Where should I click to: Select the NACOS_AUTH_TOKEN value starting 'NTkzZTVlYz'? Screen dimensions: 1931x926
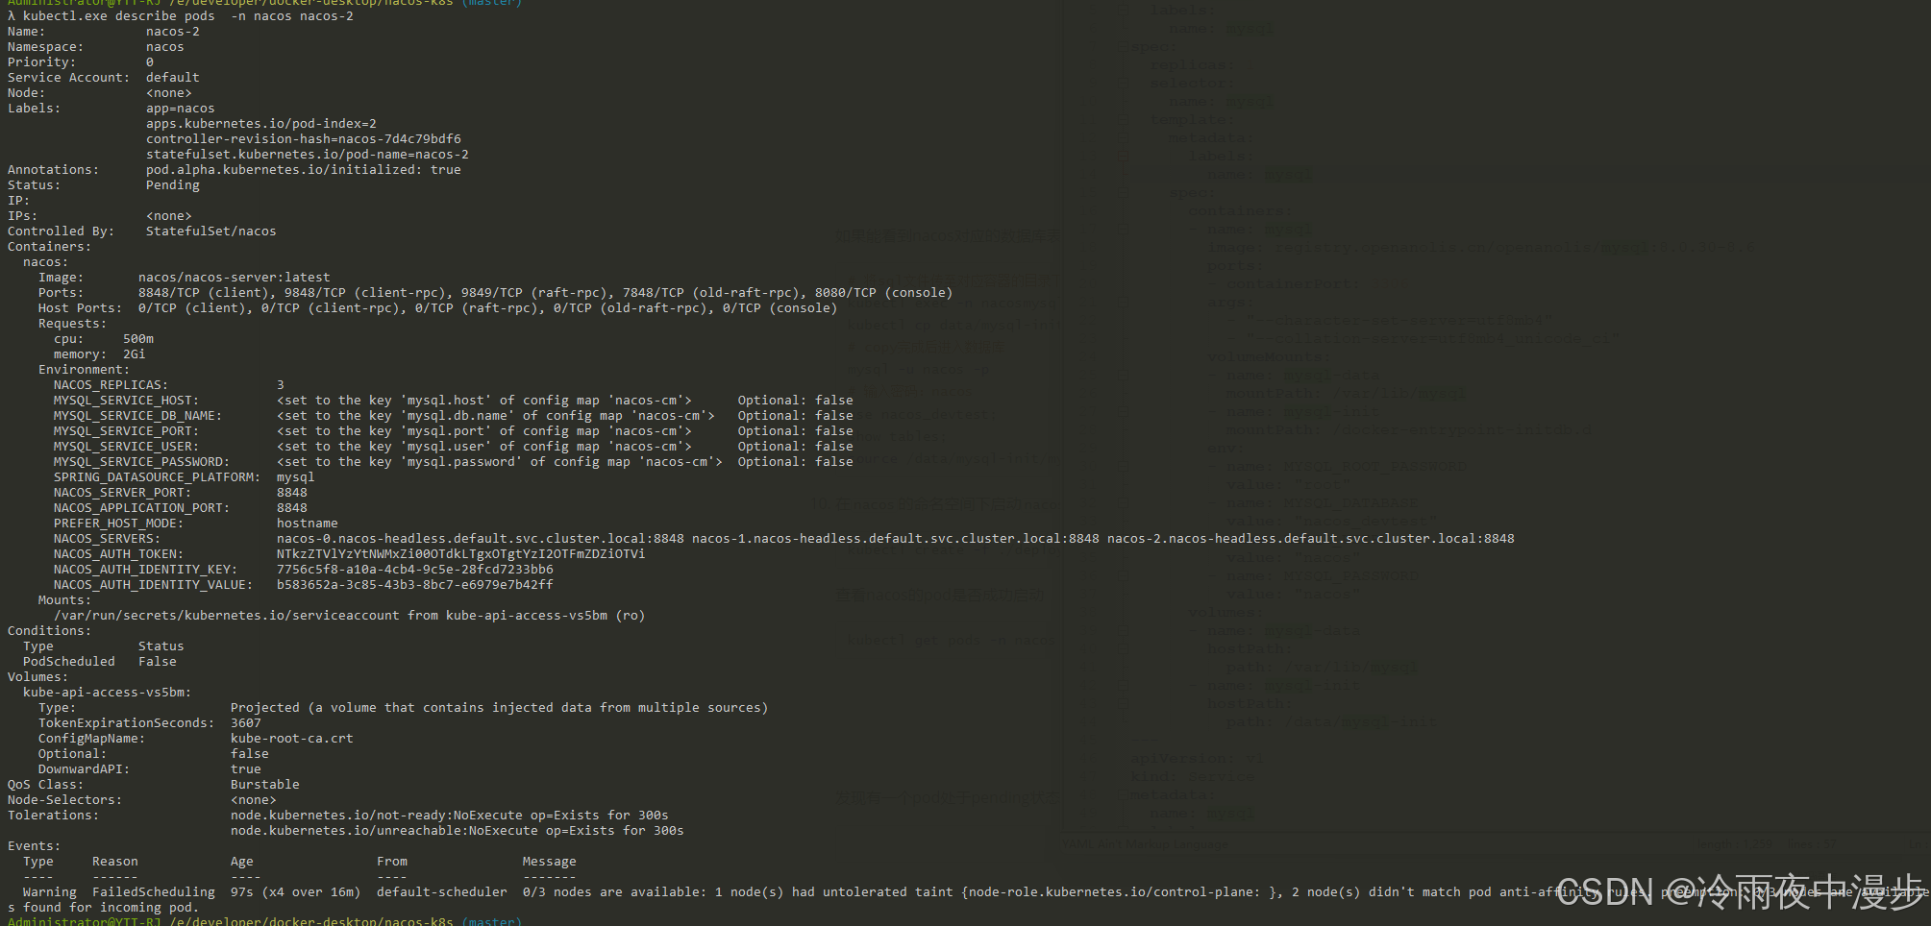[461, 554]
